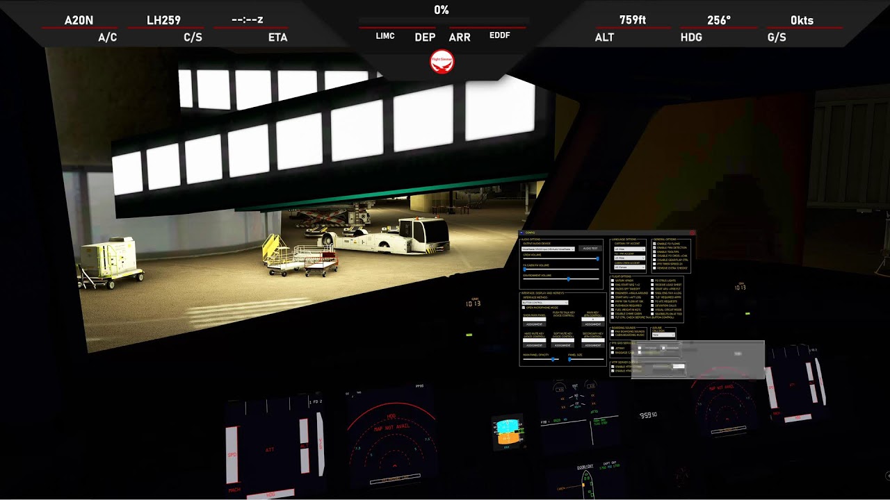The width and height of the screenshot is (890, 500).
Task: Click the 0kts ground speed readout
Action: pyautogui.click(x=802, y=20)
